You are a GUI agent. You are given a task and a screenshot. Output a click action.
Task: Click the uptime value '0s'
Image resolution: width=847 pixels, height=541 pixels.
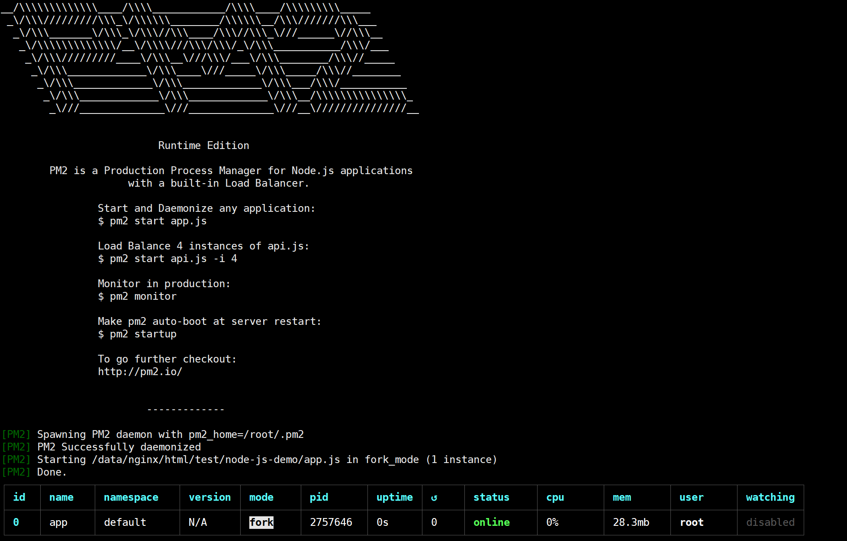point(383,522)
